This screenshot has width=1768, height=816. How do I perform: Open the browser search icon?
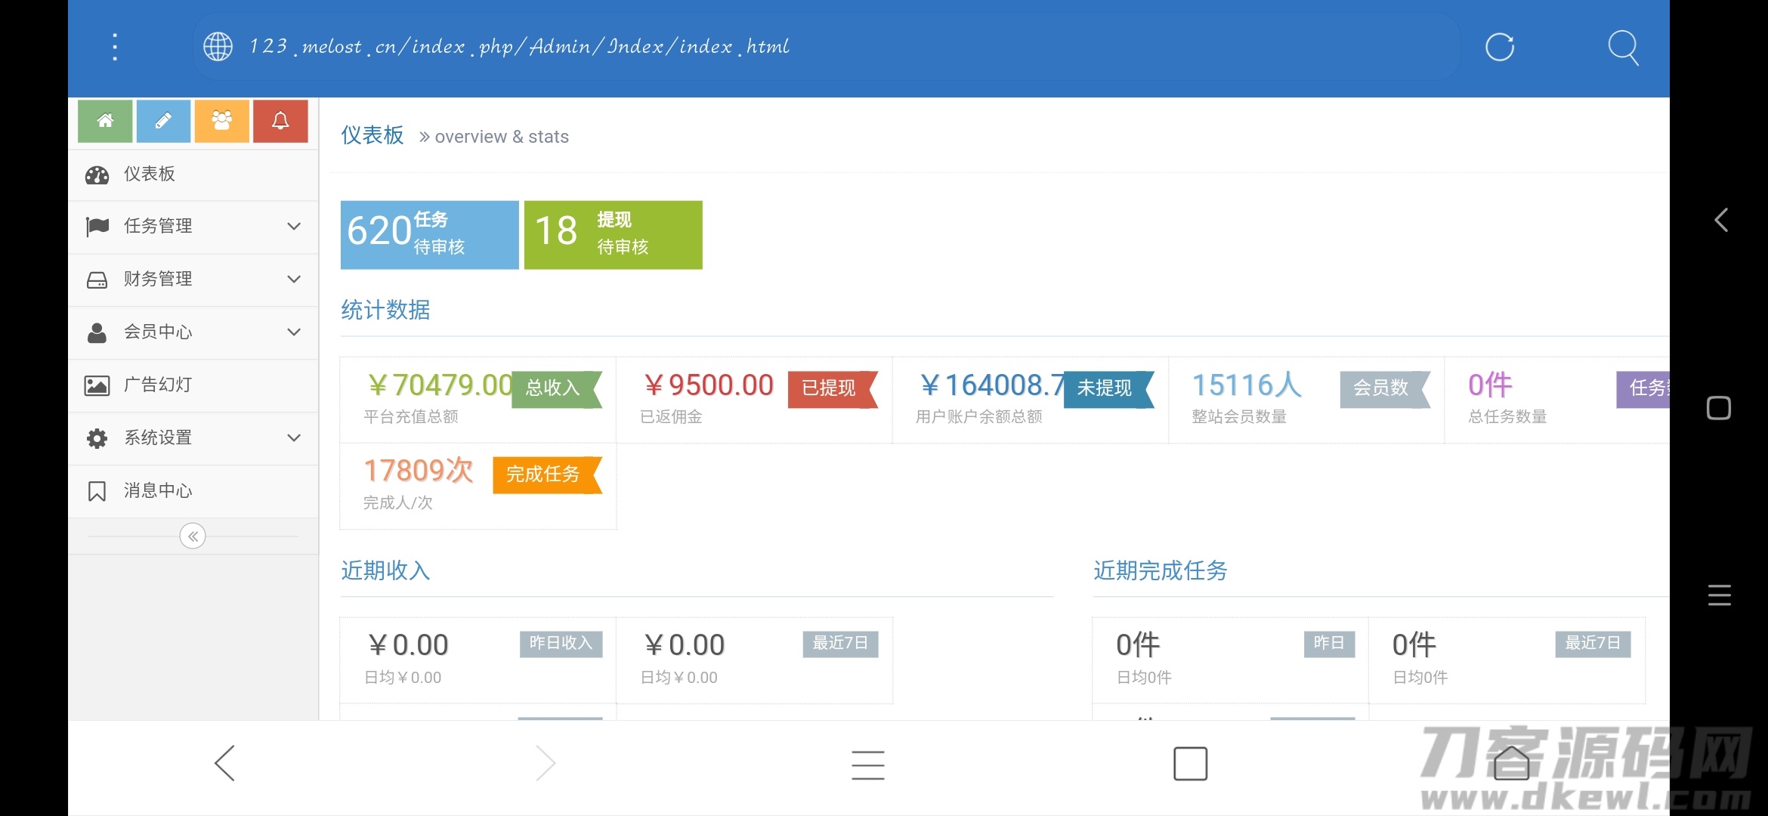click(1624, 47)
